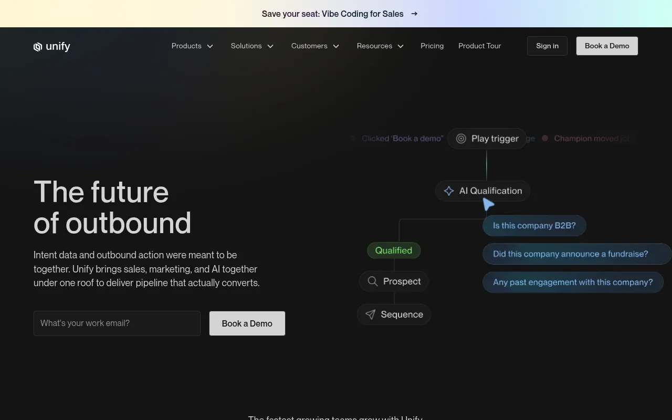Click the Qualified green badge
672x420 pixels.
click(394, 250)
